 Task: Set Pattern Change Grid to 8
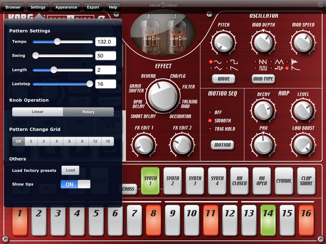(x=82, y=141)
